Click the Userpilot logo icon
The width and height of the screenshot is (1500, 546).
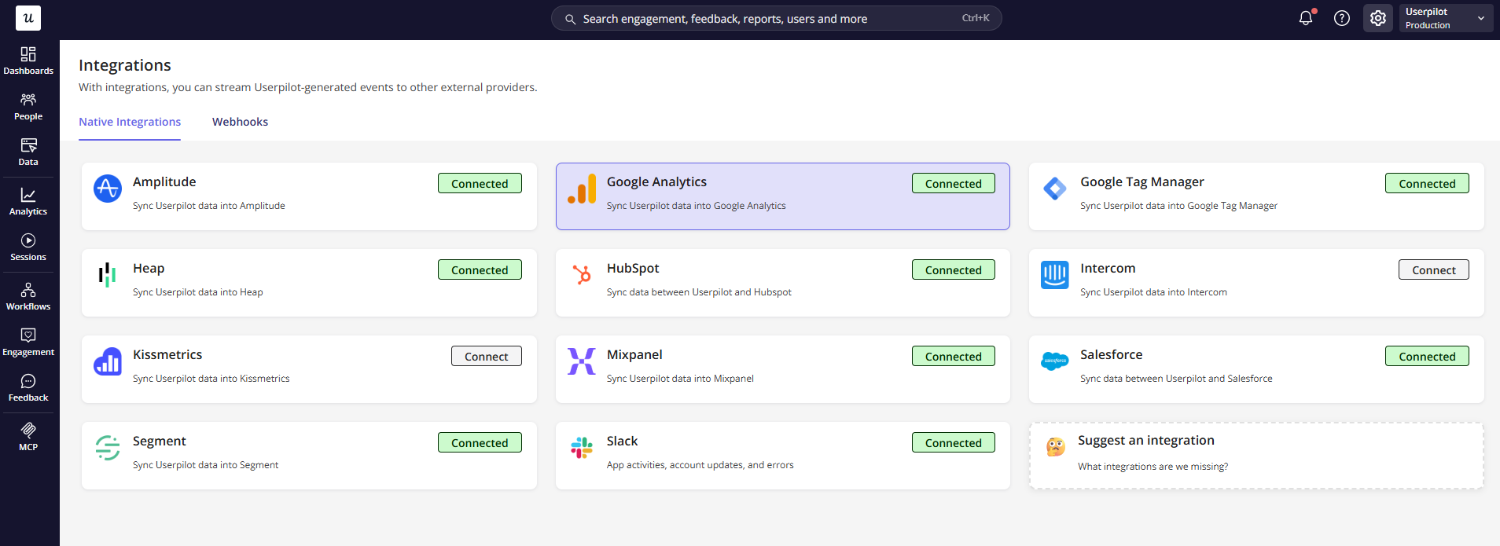[28, 18]
